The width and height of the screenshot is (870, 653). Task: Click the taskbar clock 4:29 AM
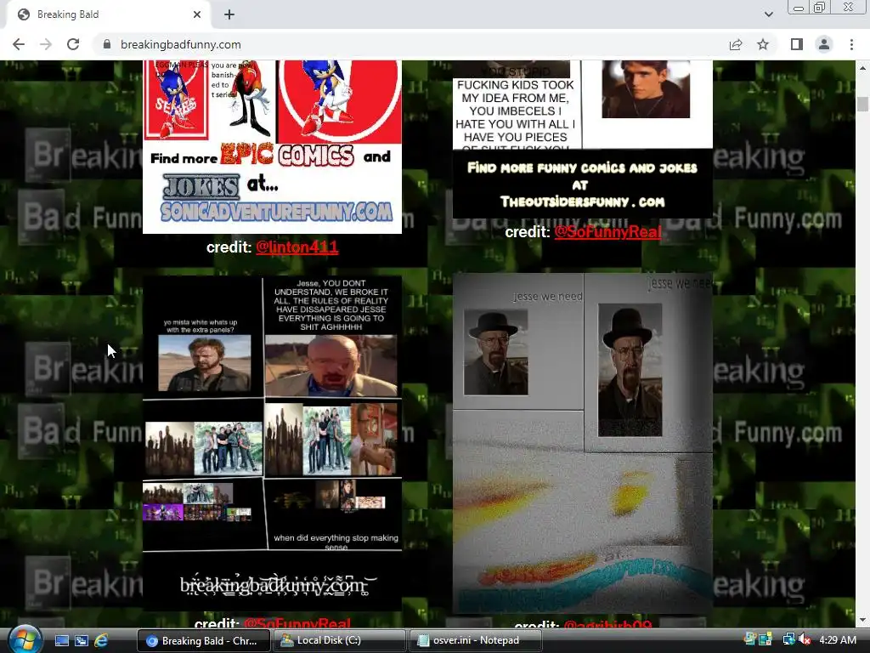pyautogui.click(x=837, y=640)
